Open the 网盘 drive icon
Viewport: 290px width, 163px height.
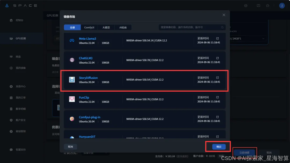pos(11,57)
